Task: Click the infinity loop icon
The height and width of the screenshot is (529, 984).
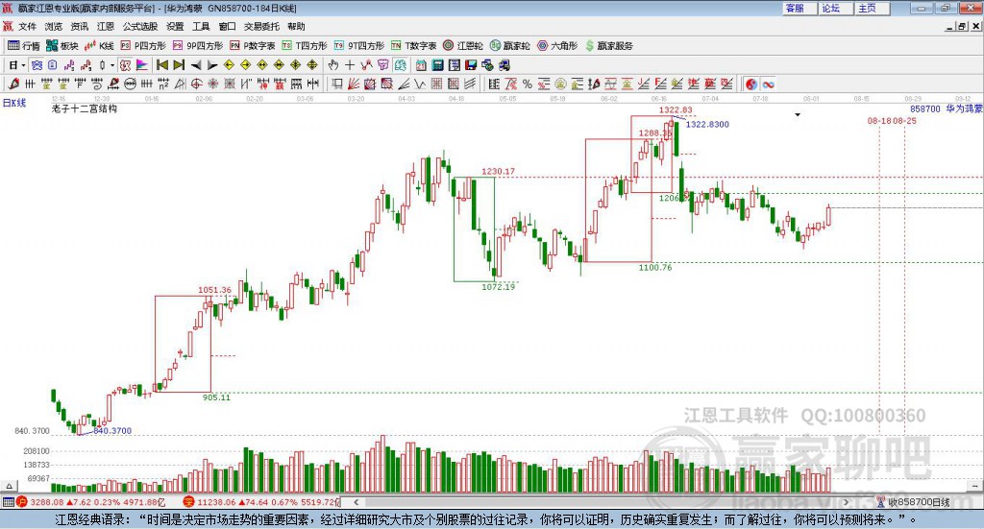Action: coord(768,84)
